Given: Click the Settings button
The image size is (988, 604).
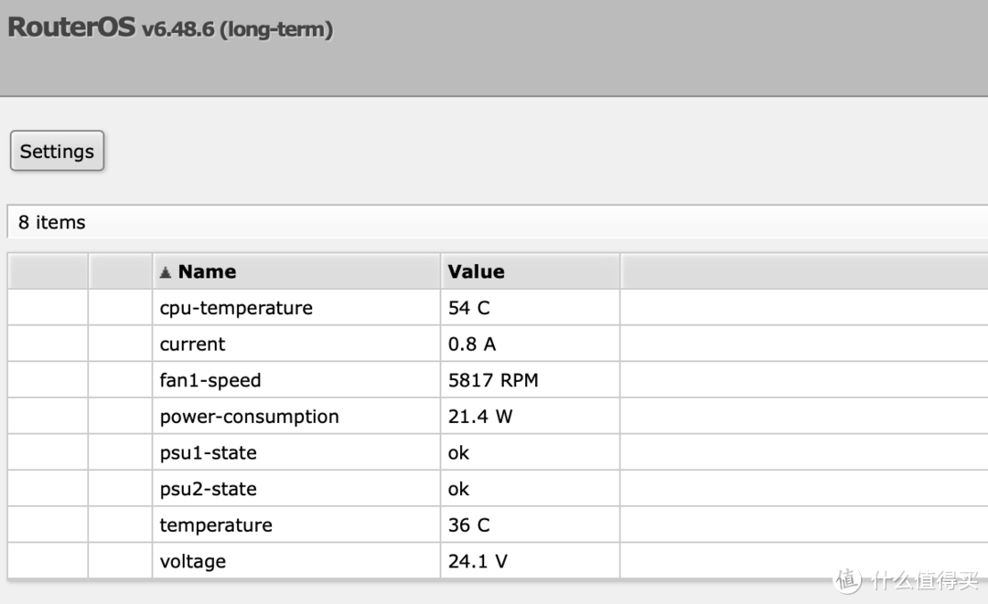Looking at the screenshot, I should coord(57,152).
